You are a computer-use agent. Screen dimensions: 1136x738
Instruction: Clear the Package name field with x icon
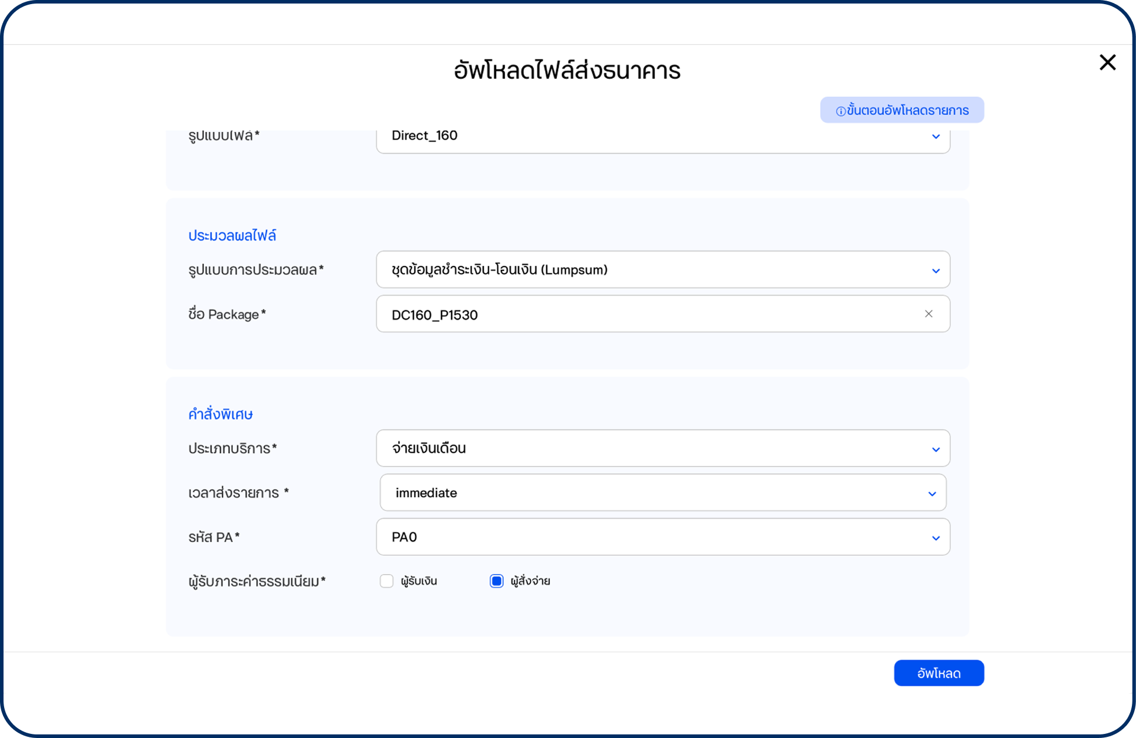coord(928,314)
